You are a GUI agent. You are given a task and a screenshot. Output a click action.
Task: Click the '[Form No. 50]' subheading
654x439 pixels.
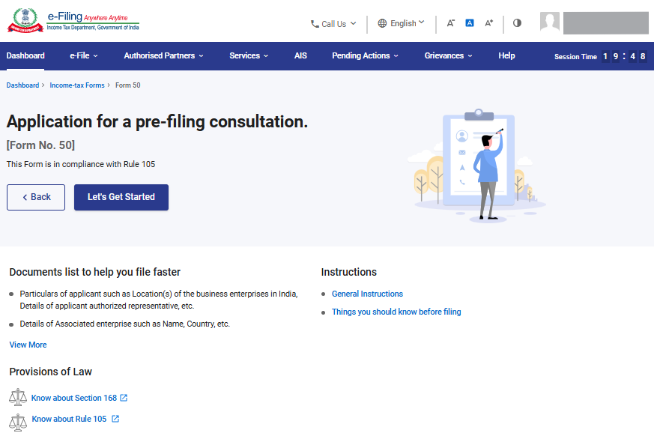tap(40, 145)
